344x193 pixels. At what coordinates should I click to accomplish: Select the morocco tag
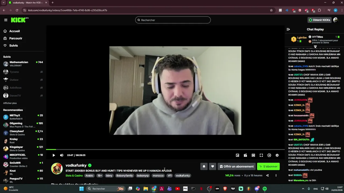click(158, 176)
